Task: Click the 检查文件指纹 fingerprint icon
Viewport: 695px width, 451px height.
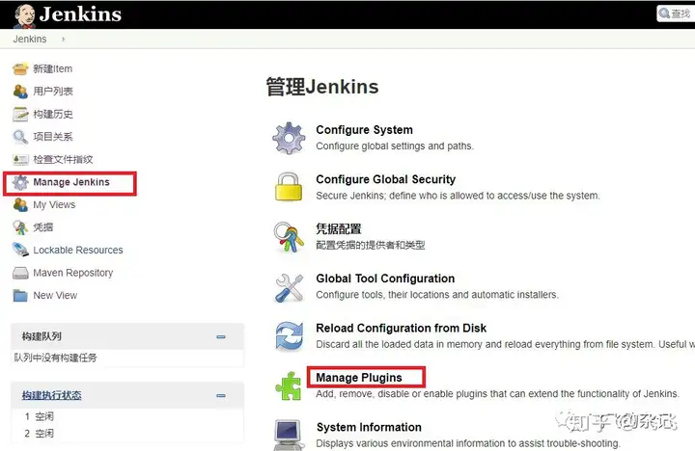Action: 20,159
